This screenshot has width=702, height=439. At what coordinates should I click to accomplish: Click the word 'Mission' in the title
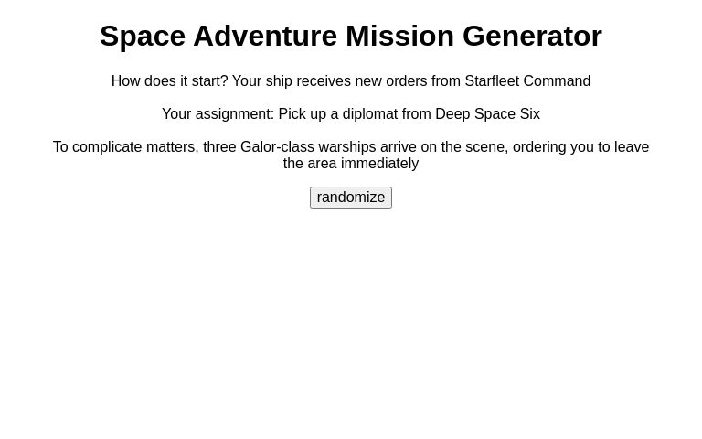point(399,36)
